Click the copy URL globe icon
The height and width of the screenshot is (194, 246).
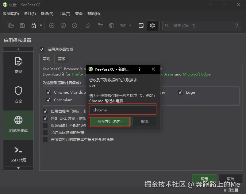tap(112, 25)
